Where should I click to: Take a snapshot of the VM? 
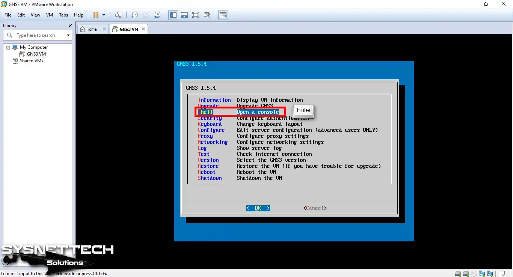[134, 15]
